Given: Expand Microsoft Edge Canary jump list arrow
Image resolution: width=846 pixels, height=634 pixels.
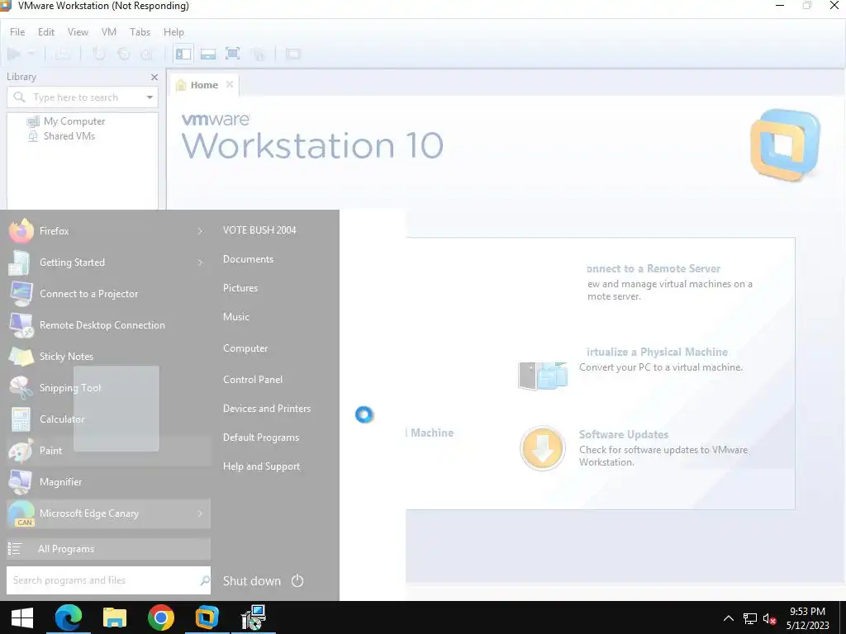Looking at the screenshot, I should pyautogui.click(x=200, y=513).
